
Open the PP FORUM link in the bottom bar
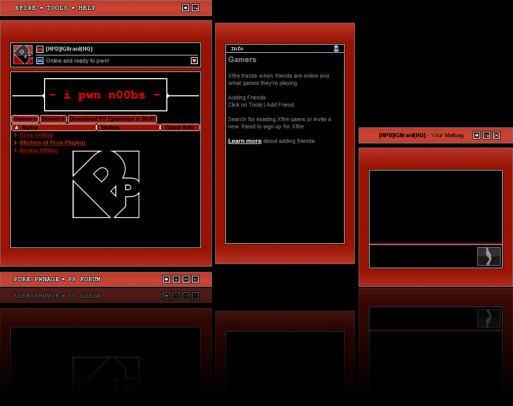(84, 279)
